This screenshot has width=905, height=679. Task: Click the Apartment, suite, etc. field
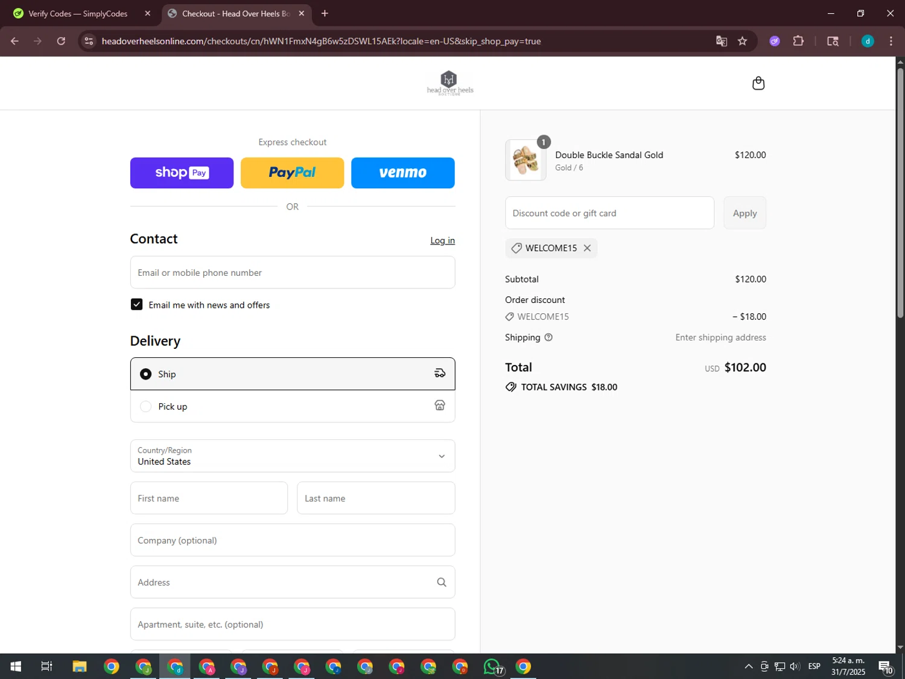(x=293, y=624)
